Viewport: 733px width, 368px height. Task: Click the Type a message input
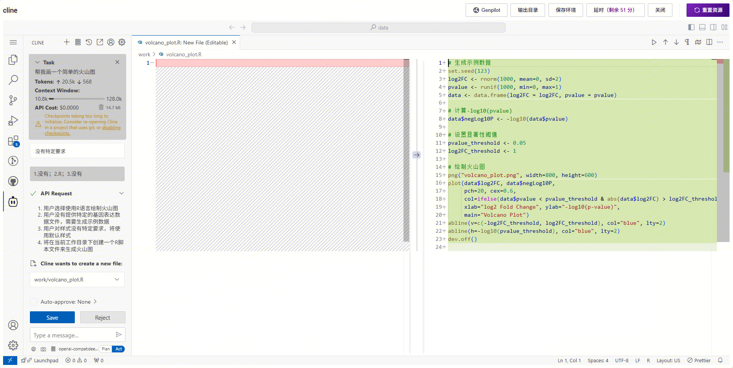tap(73, 335)
